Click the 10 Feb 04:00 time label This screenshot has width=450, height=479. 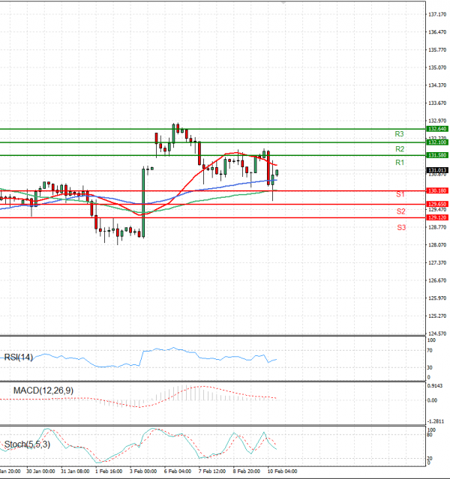click(282, 472)
